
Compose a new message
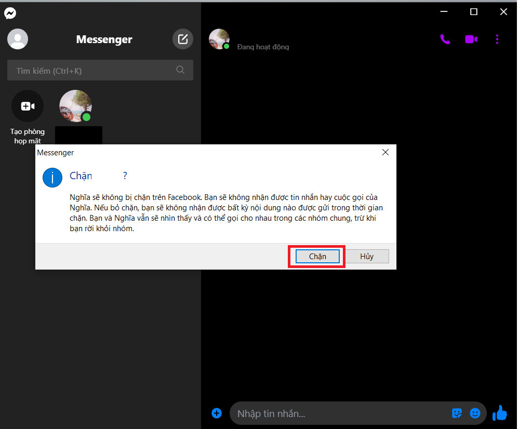182,39
